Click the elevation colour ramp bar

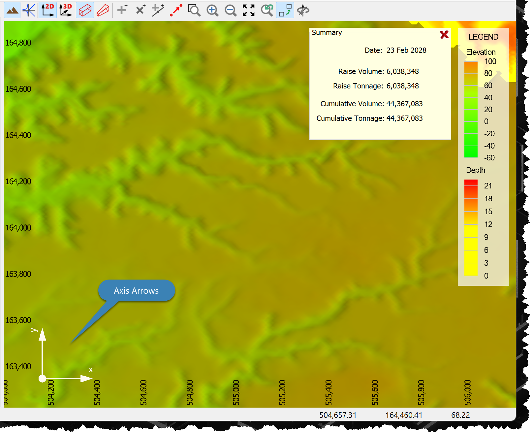(471, 110)
